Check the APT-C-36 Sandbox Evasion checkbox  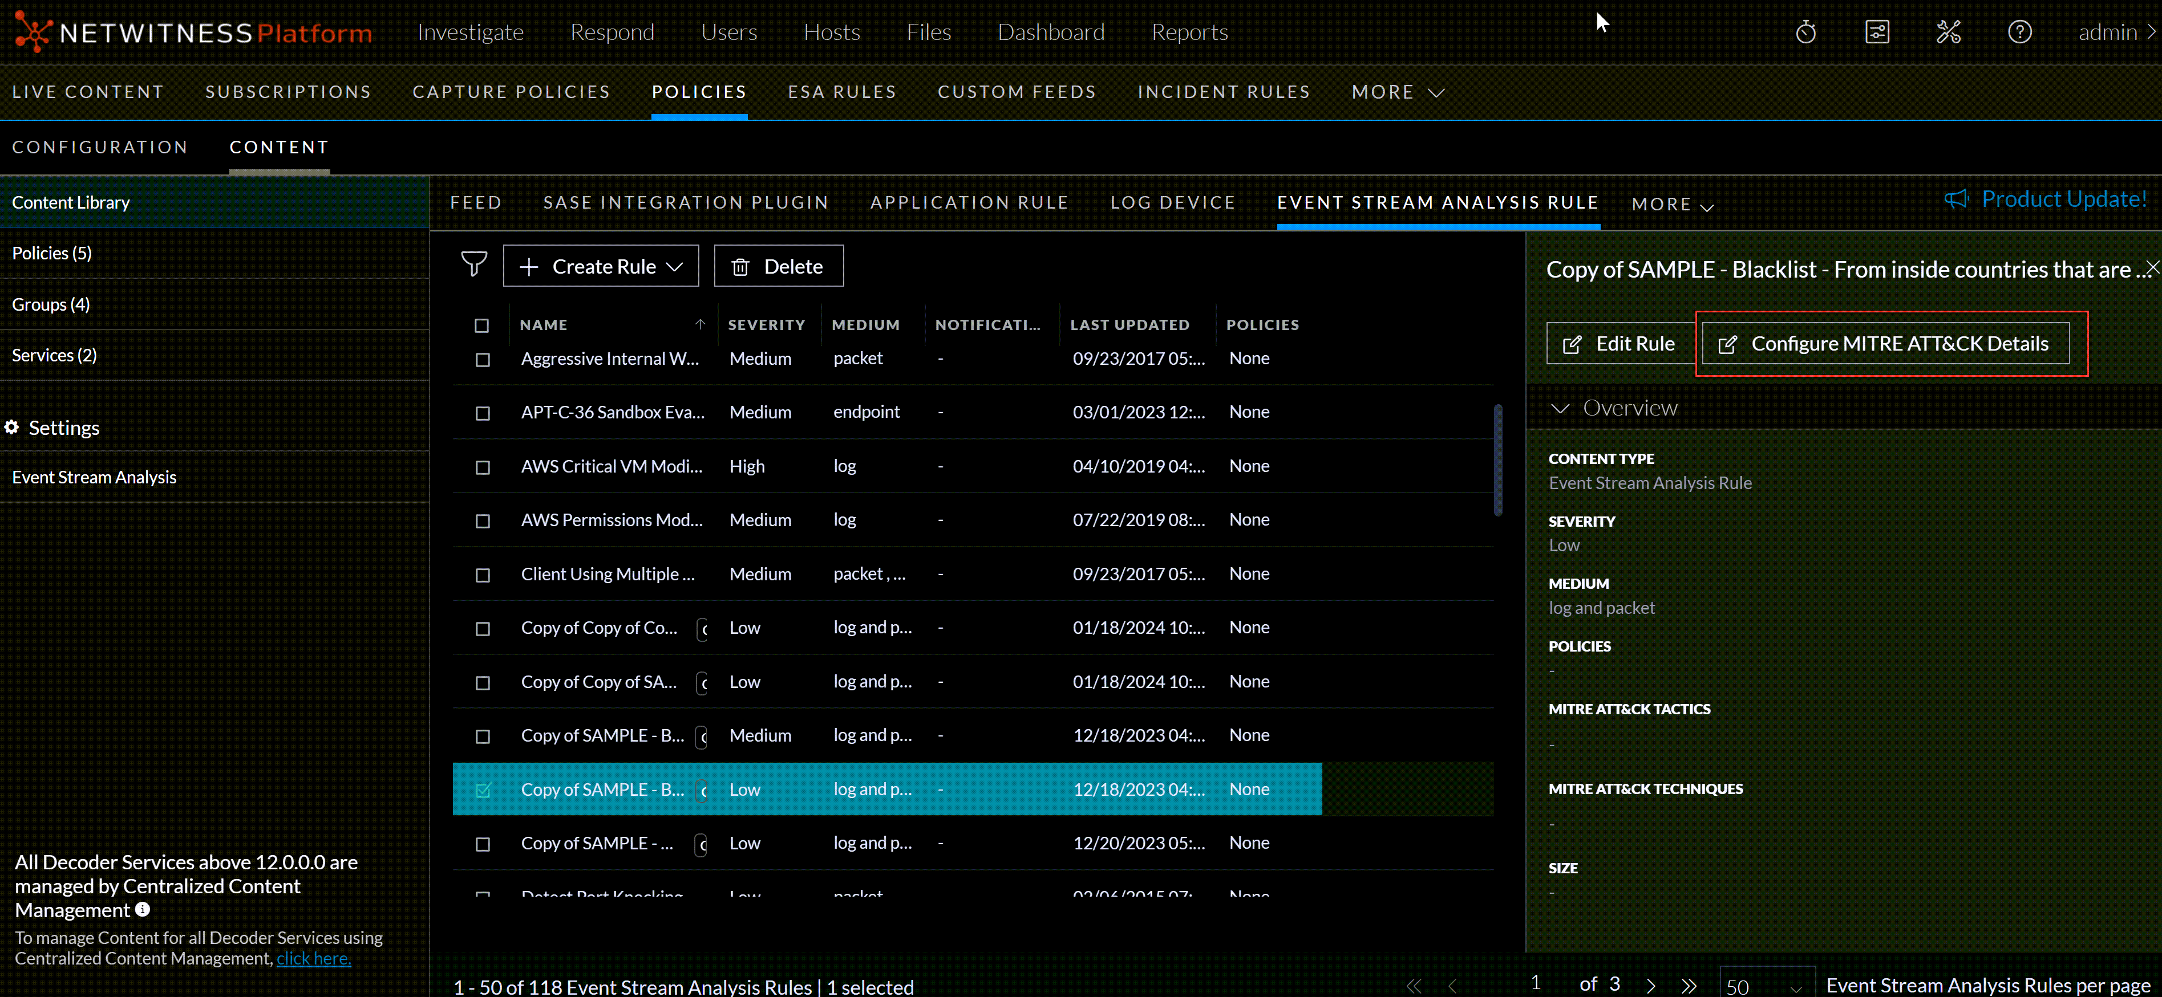[483, 413]
